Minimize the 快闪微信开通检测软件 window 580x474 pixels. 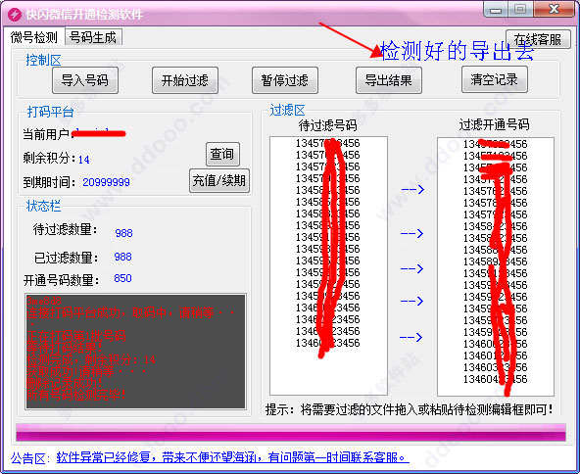tap(496, 10)
